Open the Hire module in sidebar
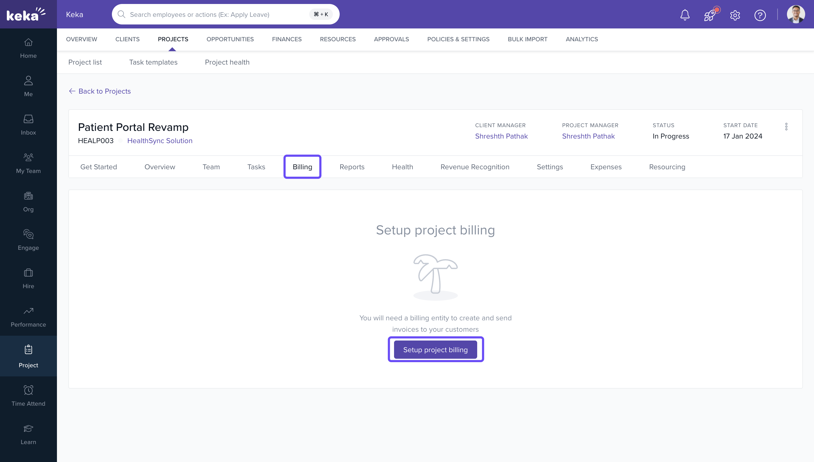The height and width of the screenshot is (462, 814). pos(28,278)
